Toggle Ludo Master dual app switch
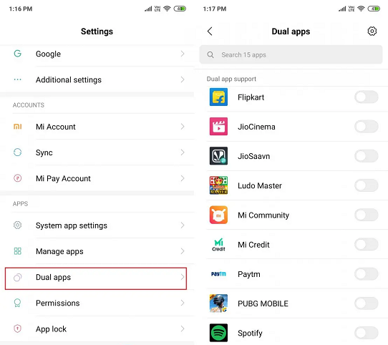The height and width of the screenshot is (345, 388). (367, 185)
